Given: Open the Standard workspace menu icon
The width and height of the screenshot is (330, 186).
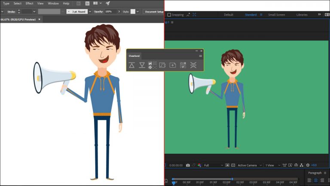Looking at the screenshot, I should 261,15.
